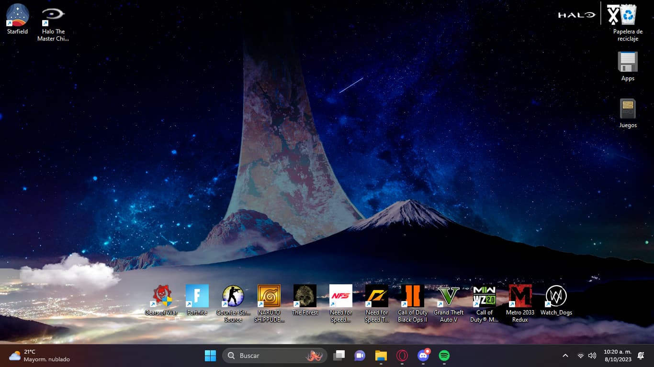This screenshot has width=654, height=367.
Task: Click the Buscar search box
Action: (x=274, y=356)
